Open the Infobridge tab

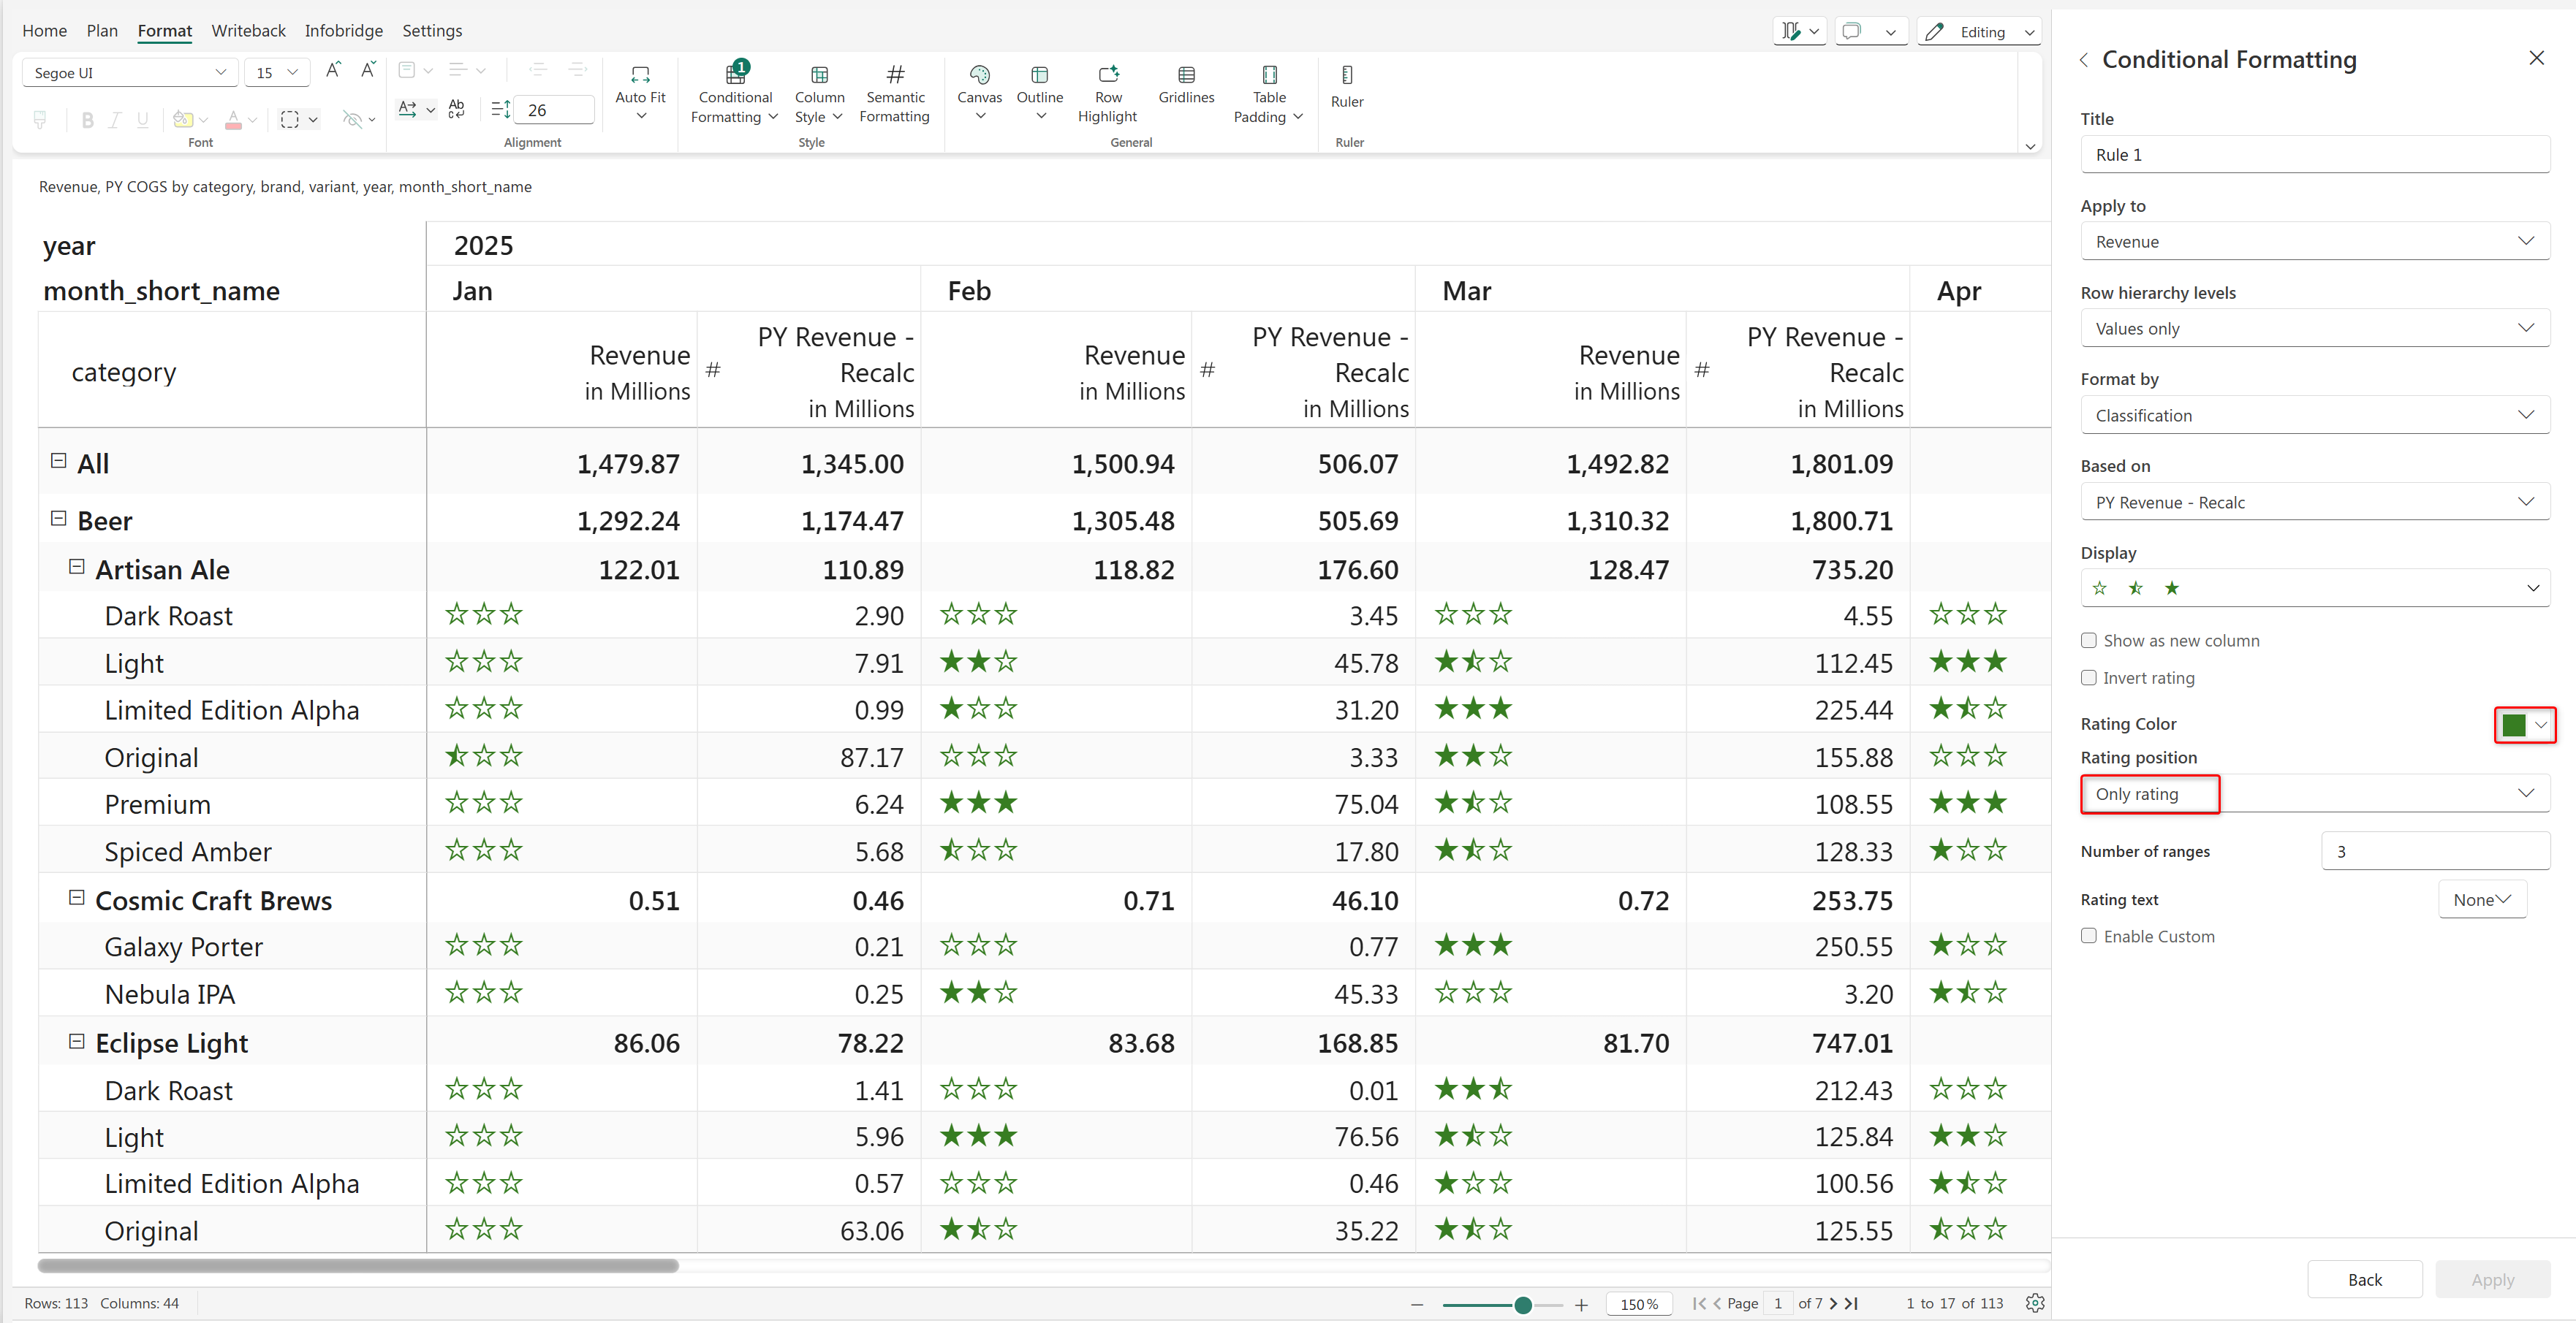(343, 31)
